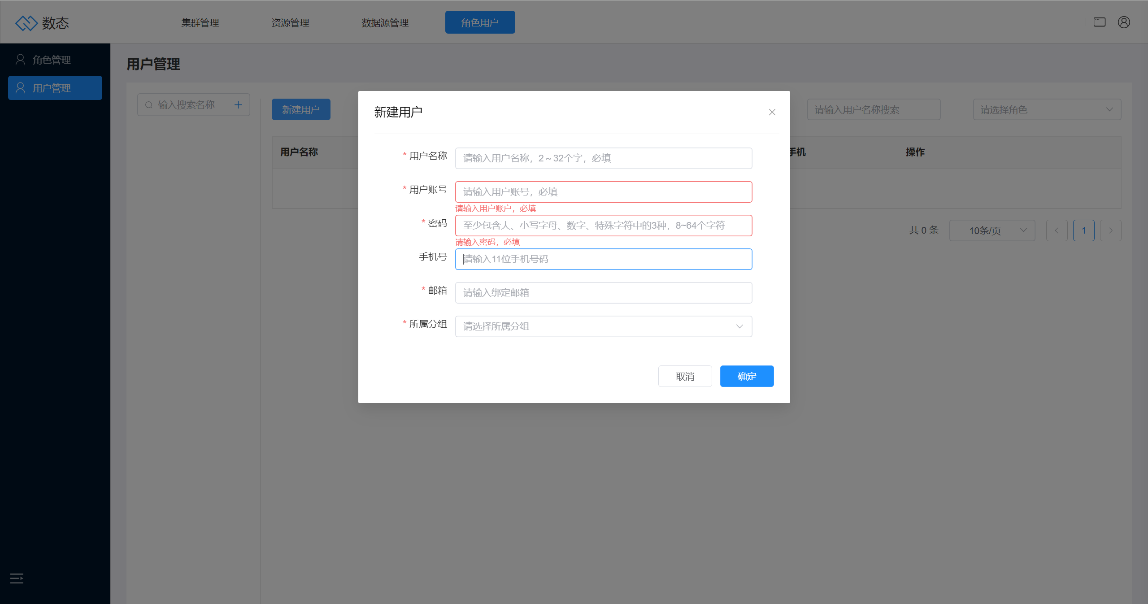Click the collapse sidebar menu icon
Screen dimensions: 1148x604
17,578
